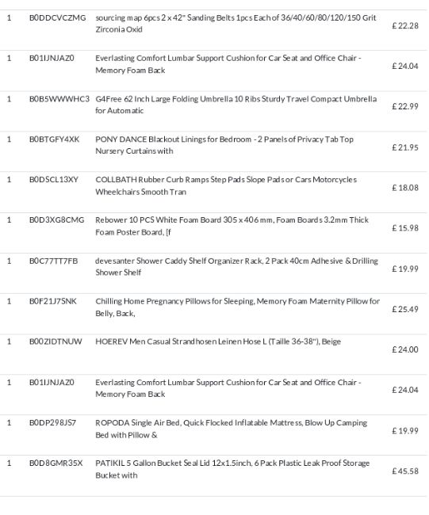Open COLLBATH Rubber Curb Ramps item

click(226, 185)
